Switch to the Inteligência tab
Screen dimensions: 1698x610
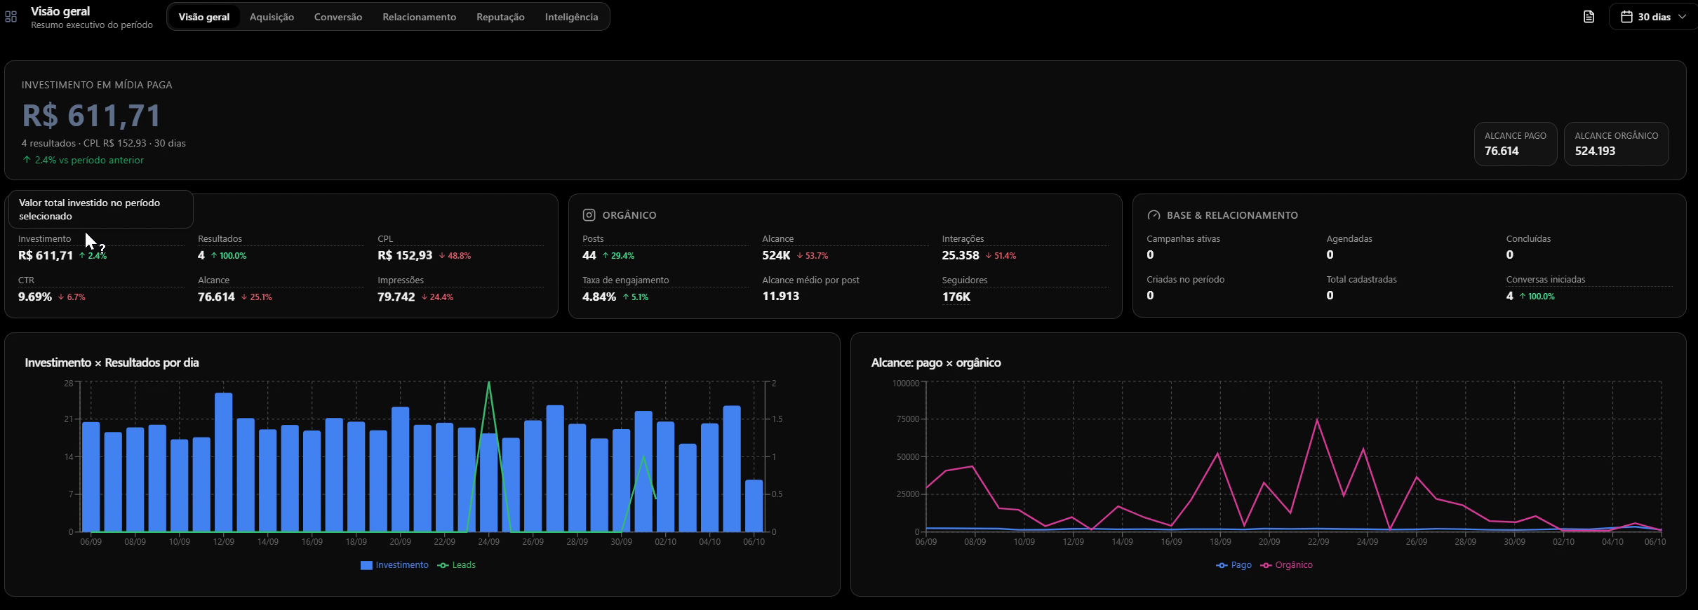point(571,17)
